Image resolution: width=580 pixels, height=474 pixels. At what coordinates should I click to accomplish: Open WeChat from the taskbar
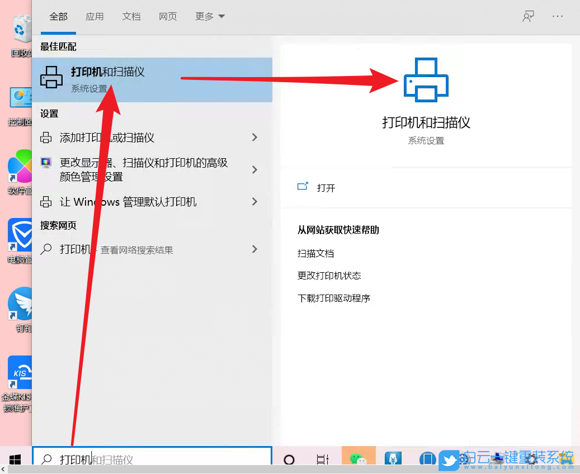[x=359, y=459]
